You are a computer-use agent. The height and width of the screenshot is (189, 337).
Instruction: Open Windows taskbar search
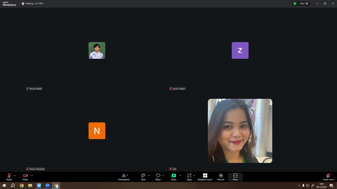point(13,185)
